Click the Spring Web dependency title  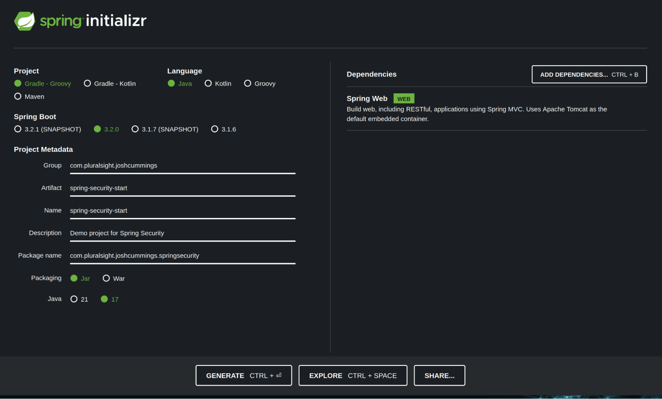[367, 99]
